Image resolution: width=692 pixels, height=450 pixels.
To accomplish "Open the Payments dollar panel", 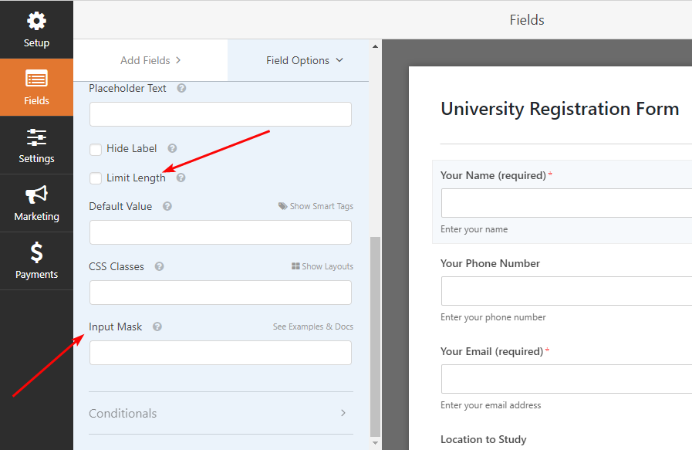I will [36, 262].
